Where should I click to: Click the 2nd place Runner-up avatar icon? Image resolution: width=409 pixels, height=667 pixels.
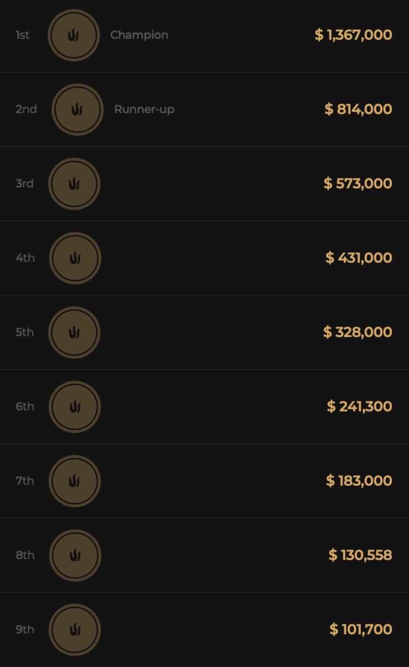click(x=77, y=110)
